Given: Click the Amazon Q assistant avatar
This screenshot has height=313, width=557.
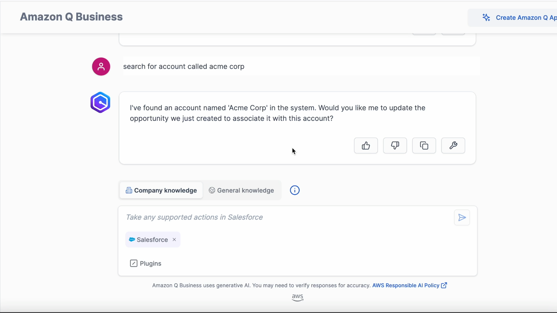Looking at the screenshot, I should click(100, 102).
